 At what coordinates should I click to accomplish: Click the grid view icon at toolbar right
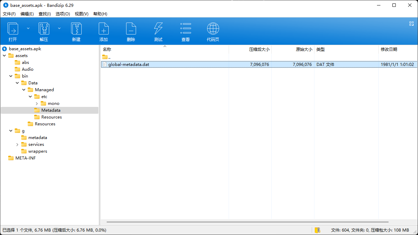[x=412, y=24]
